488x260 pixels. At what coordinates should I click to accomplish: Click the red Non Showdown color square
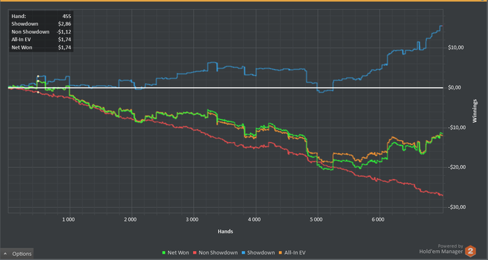pyautogui.click(x=195, y=253)
